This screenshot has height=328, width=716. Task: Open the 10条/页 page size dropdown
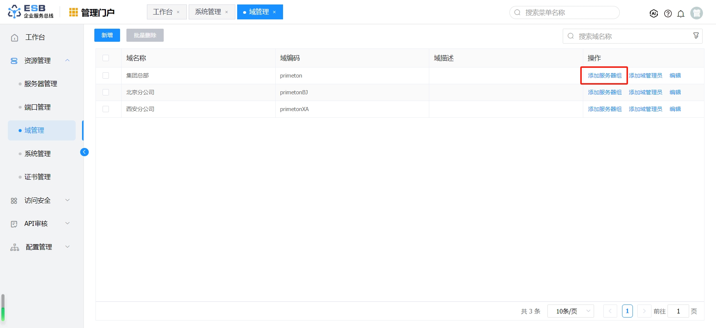(x=571, y=311)
